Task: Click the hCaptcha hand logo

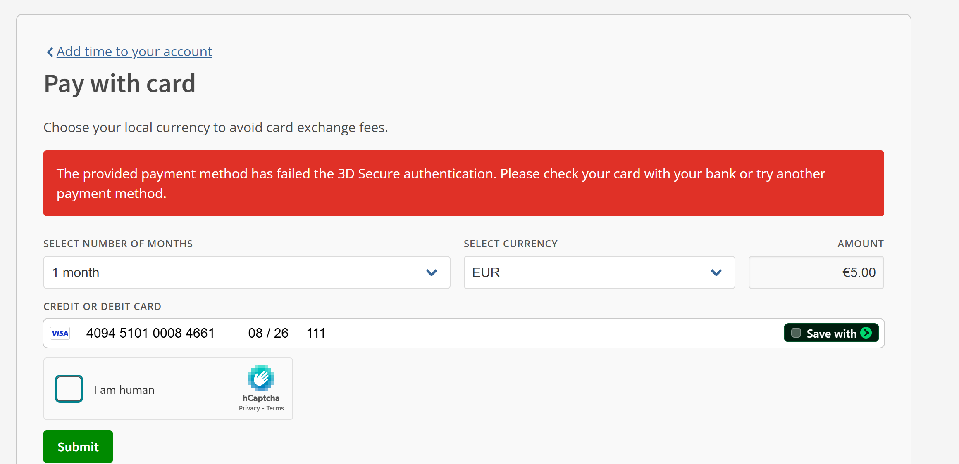Action: [x=261, y=378]
